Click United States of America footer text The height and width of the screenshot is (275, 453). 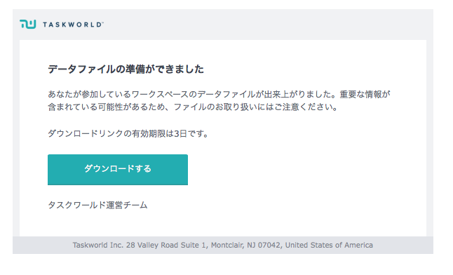(329, 245)
